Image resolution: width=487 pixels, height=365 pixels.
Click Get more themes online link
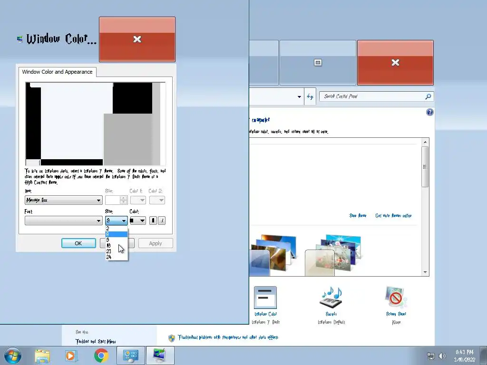393,215
